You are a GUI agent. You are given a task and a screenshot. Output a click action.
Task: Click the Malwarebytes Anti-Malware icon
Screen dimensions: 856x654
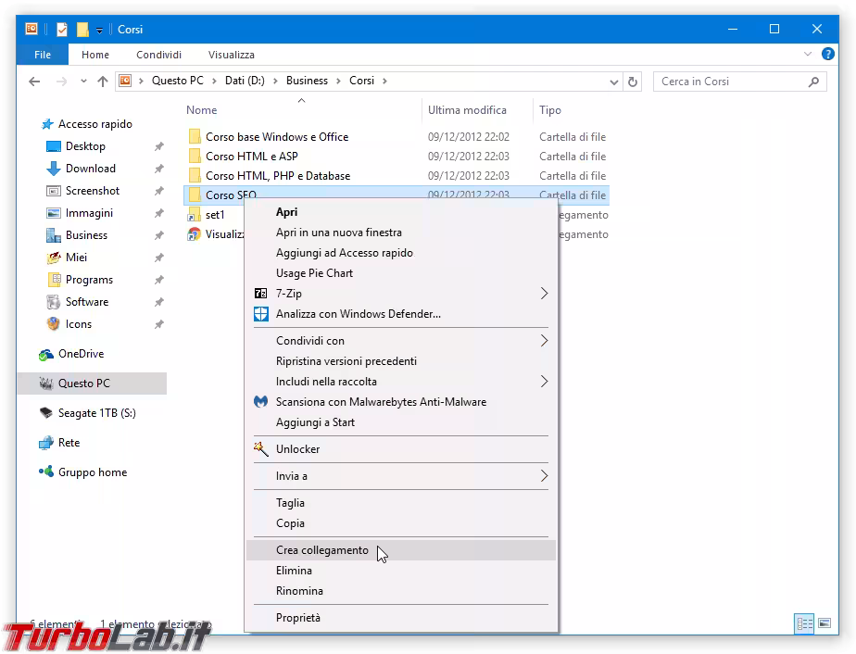click(x=260, y=402)
